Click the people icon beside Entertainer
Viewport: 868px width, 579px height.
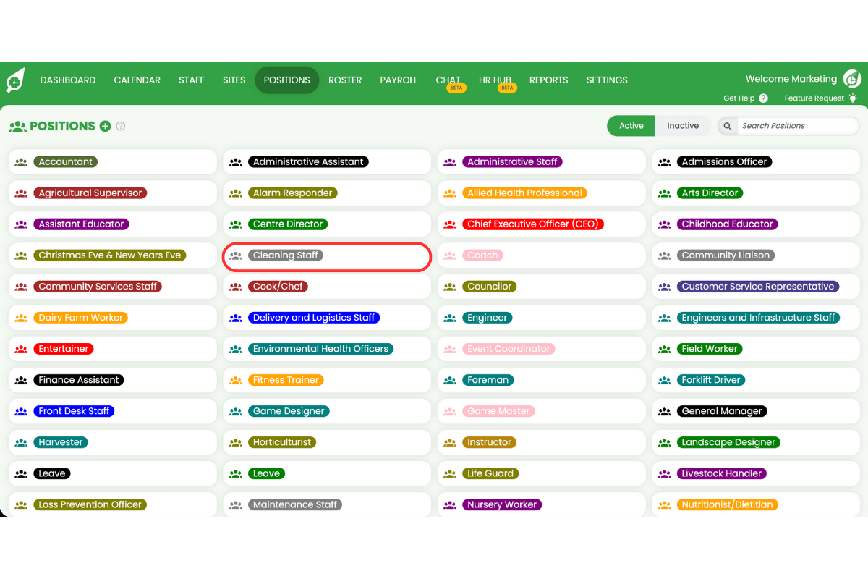click(x=21, y=348)
